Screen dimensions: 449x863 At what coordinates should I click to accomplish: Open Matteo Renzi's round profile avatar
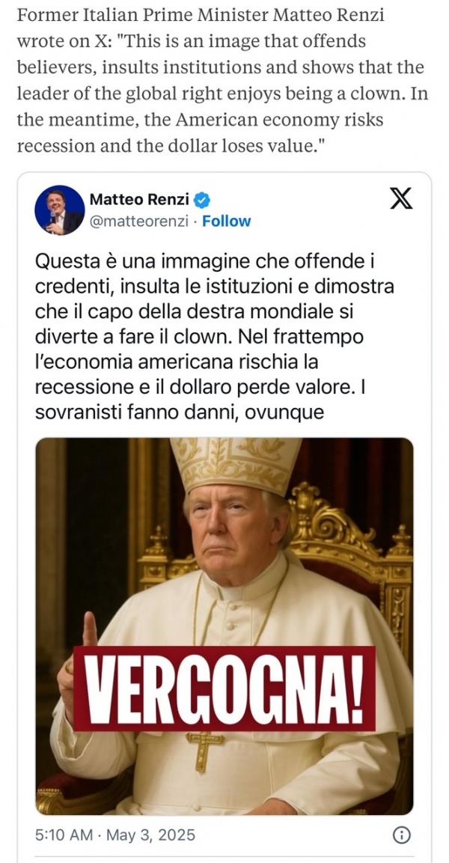pyautogui.click(x=59, y=210)
